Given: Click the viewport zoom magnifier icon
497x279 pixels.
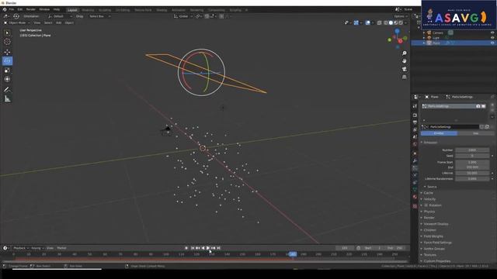Looking at the screenshot, I should [404, 53].
